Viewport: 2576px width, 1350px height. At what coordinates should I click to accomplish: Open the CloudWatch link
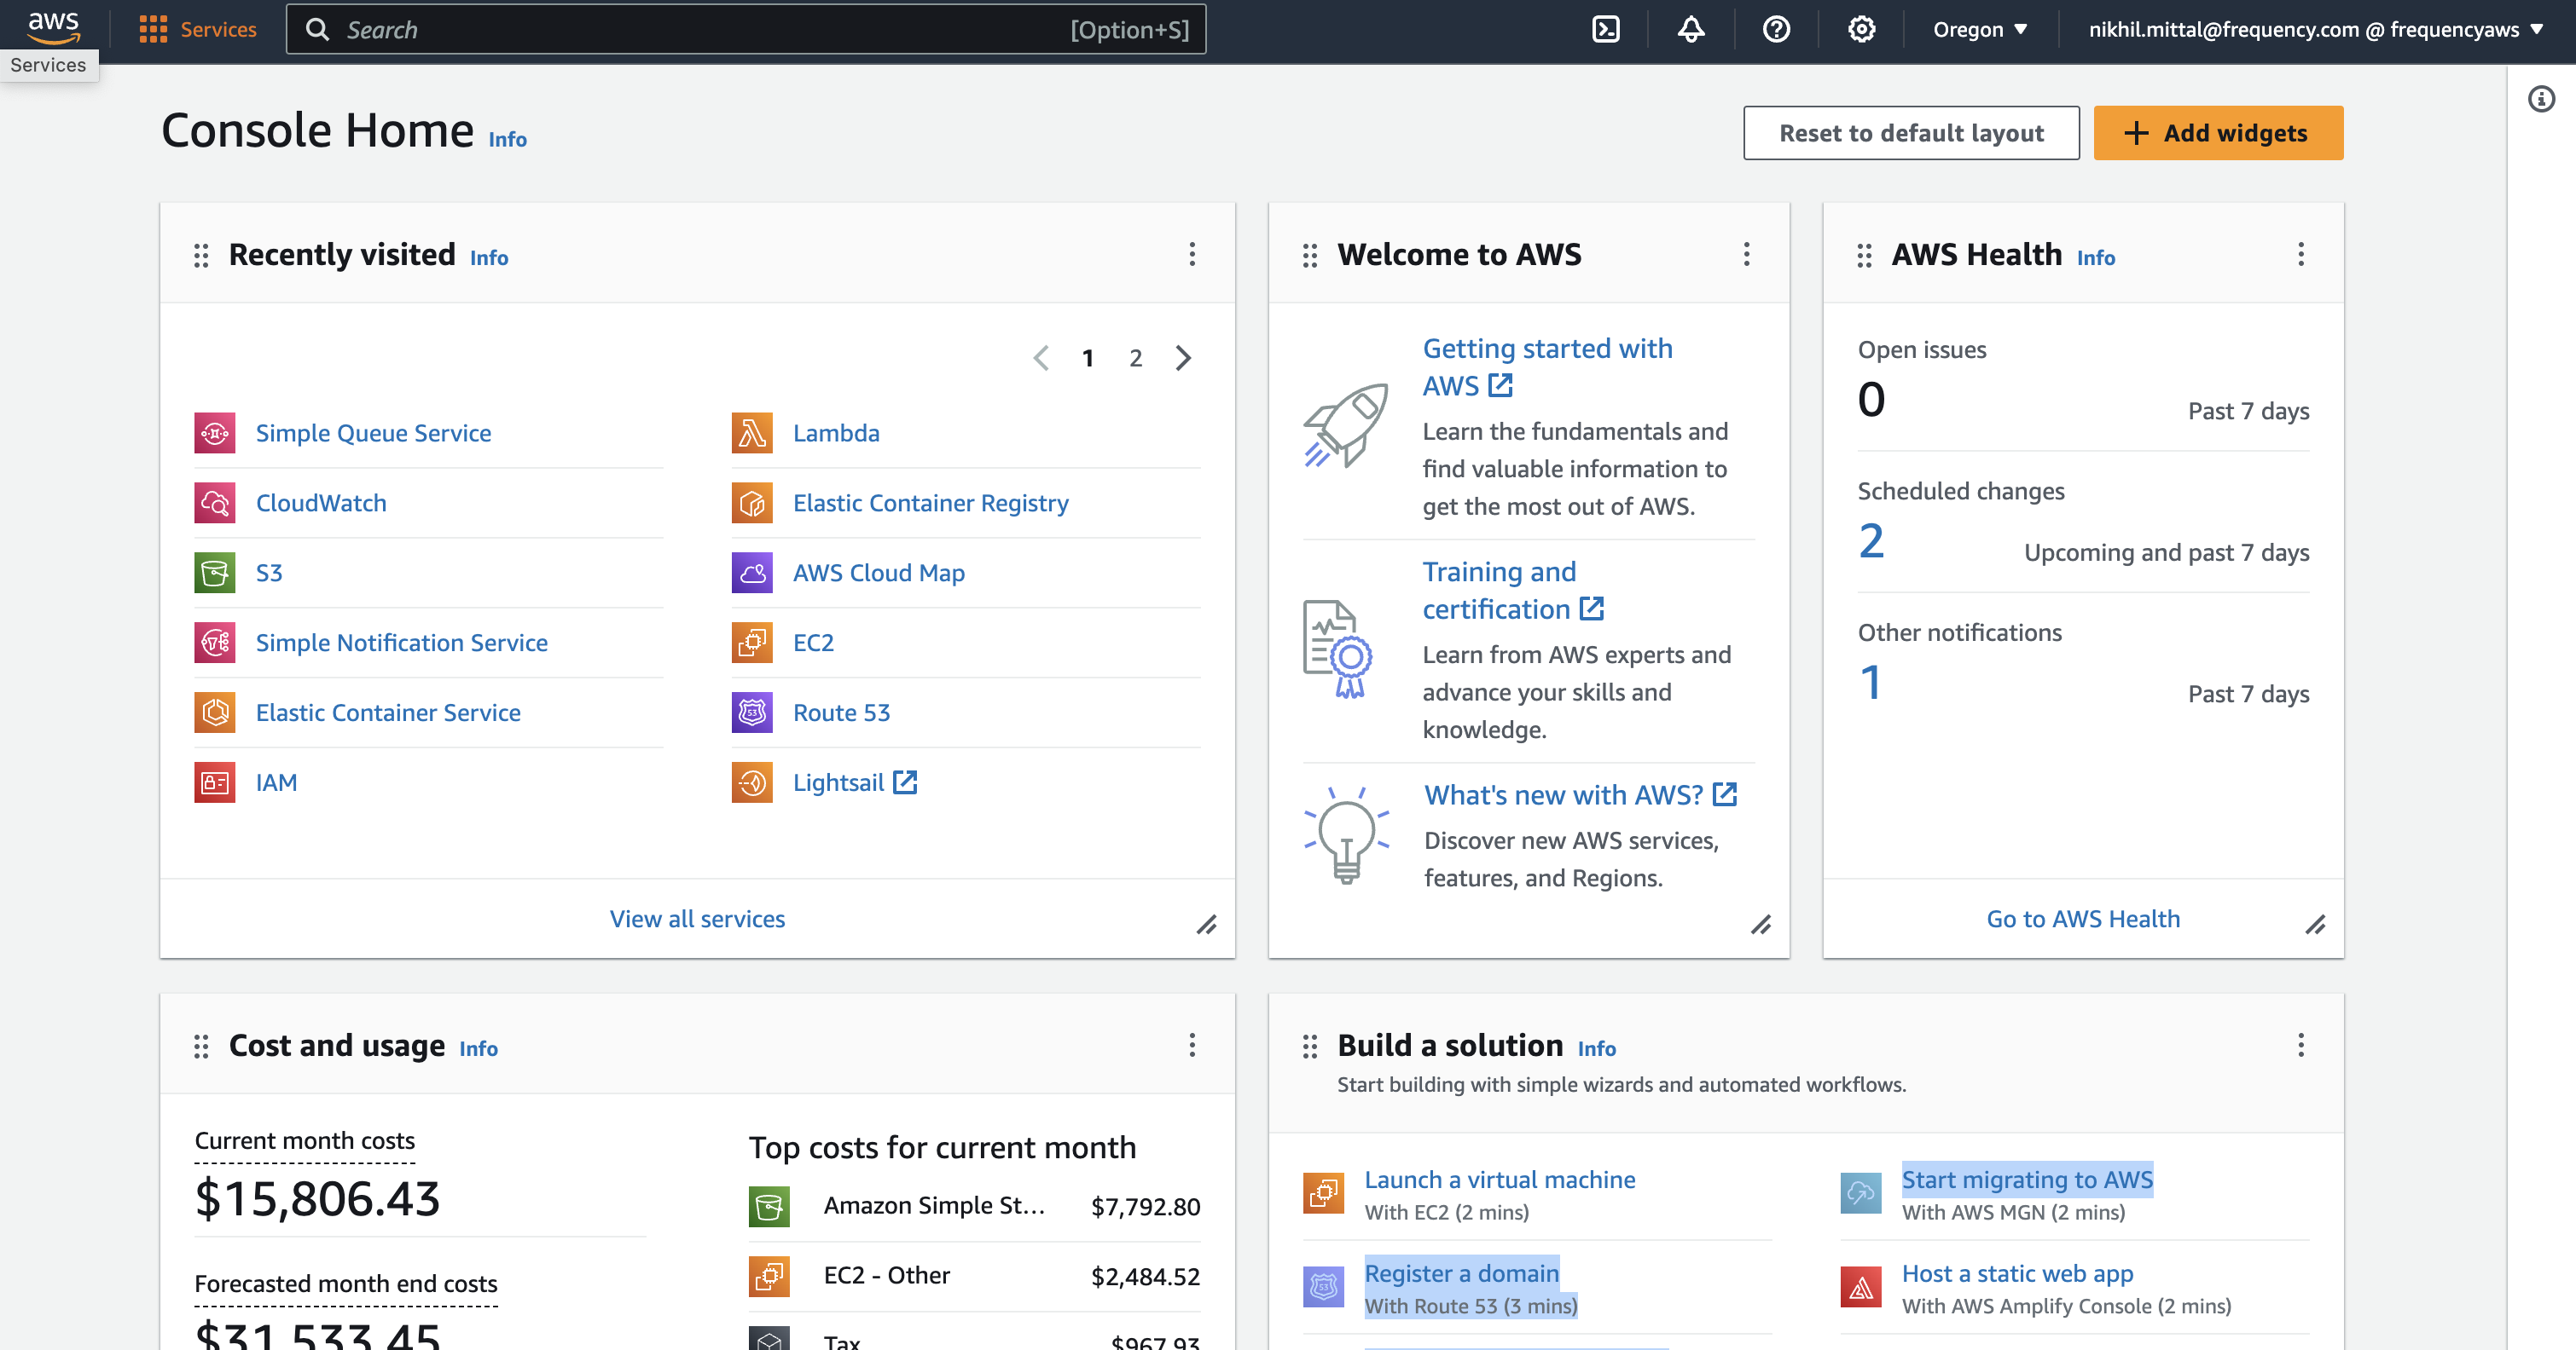pyautogui.click(x=321, y=503)
